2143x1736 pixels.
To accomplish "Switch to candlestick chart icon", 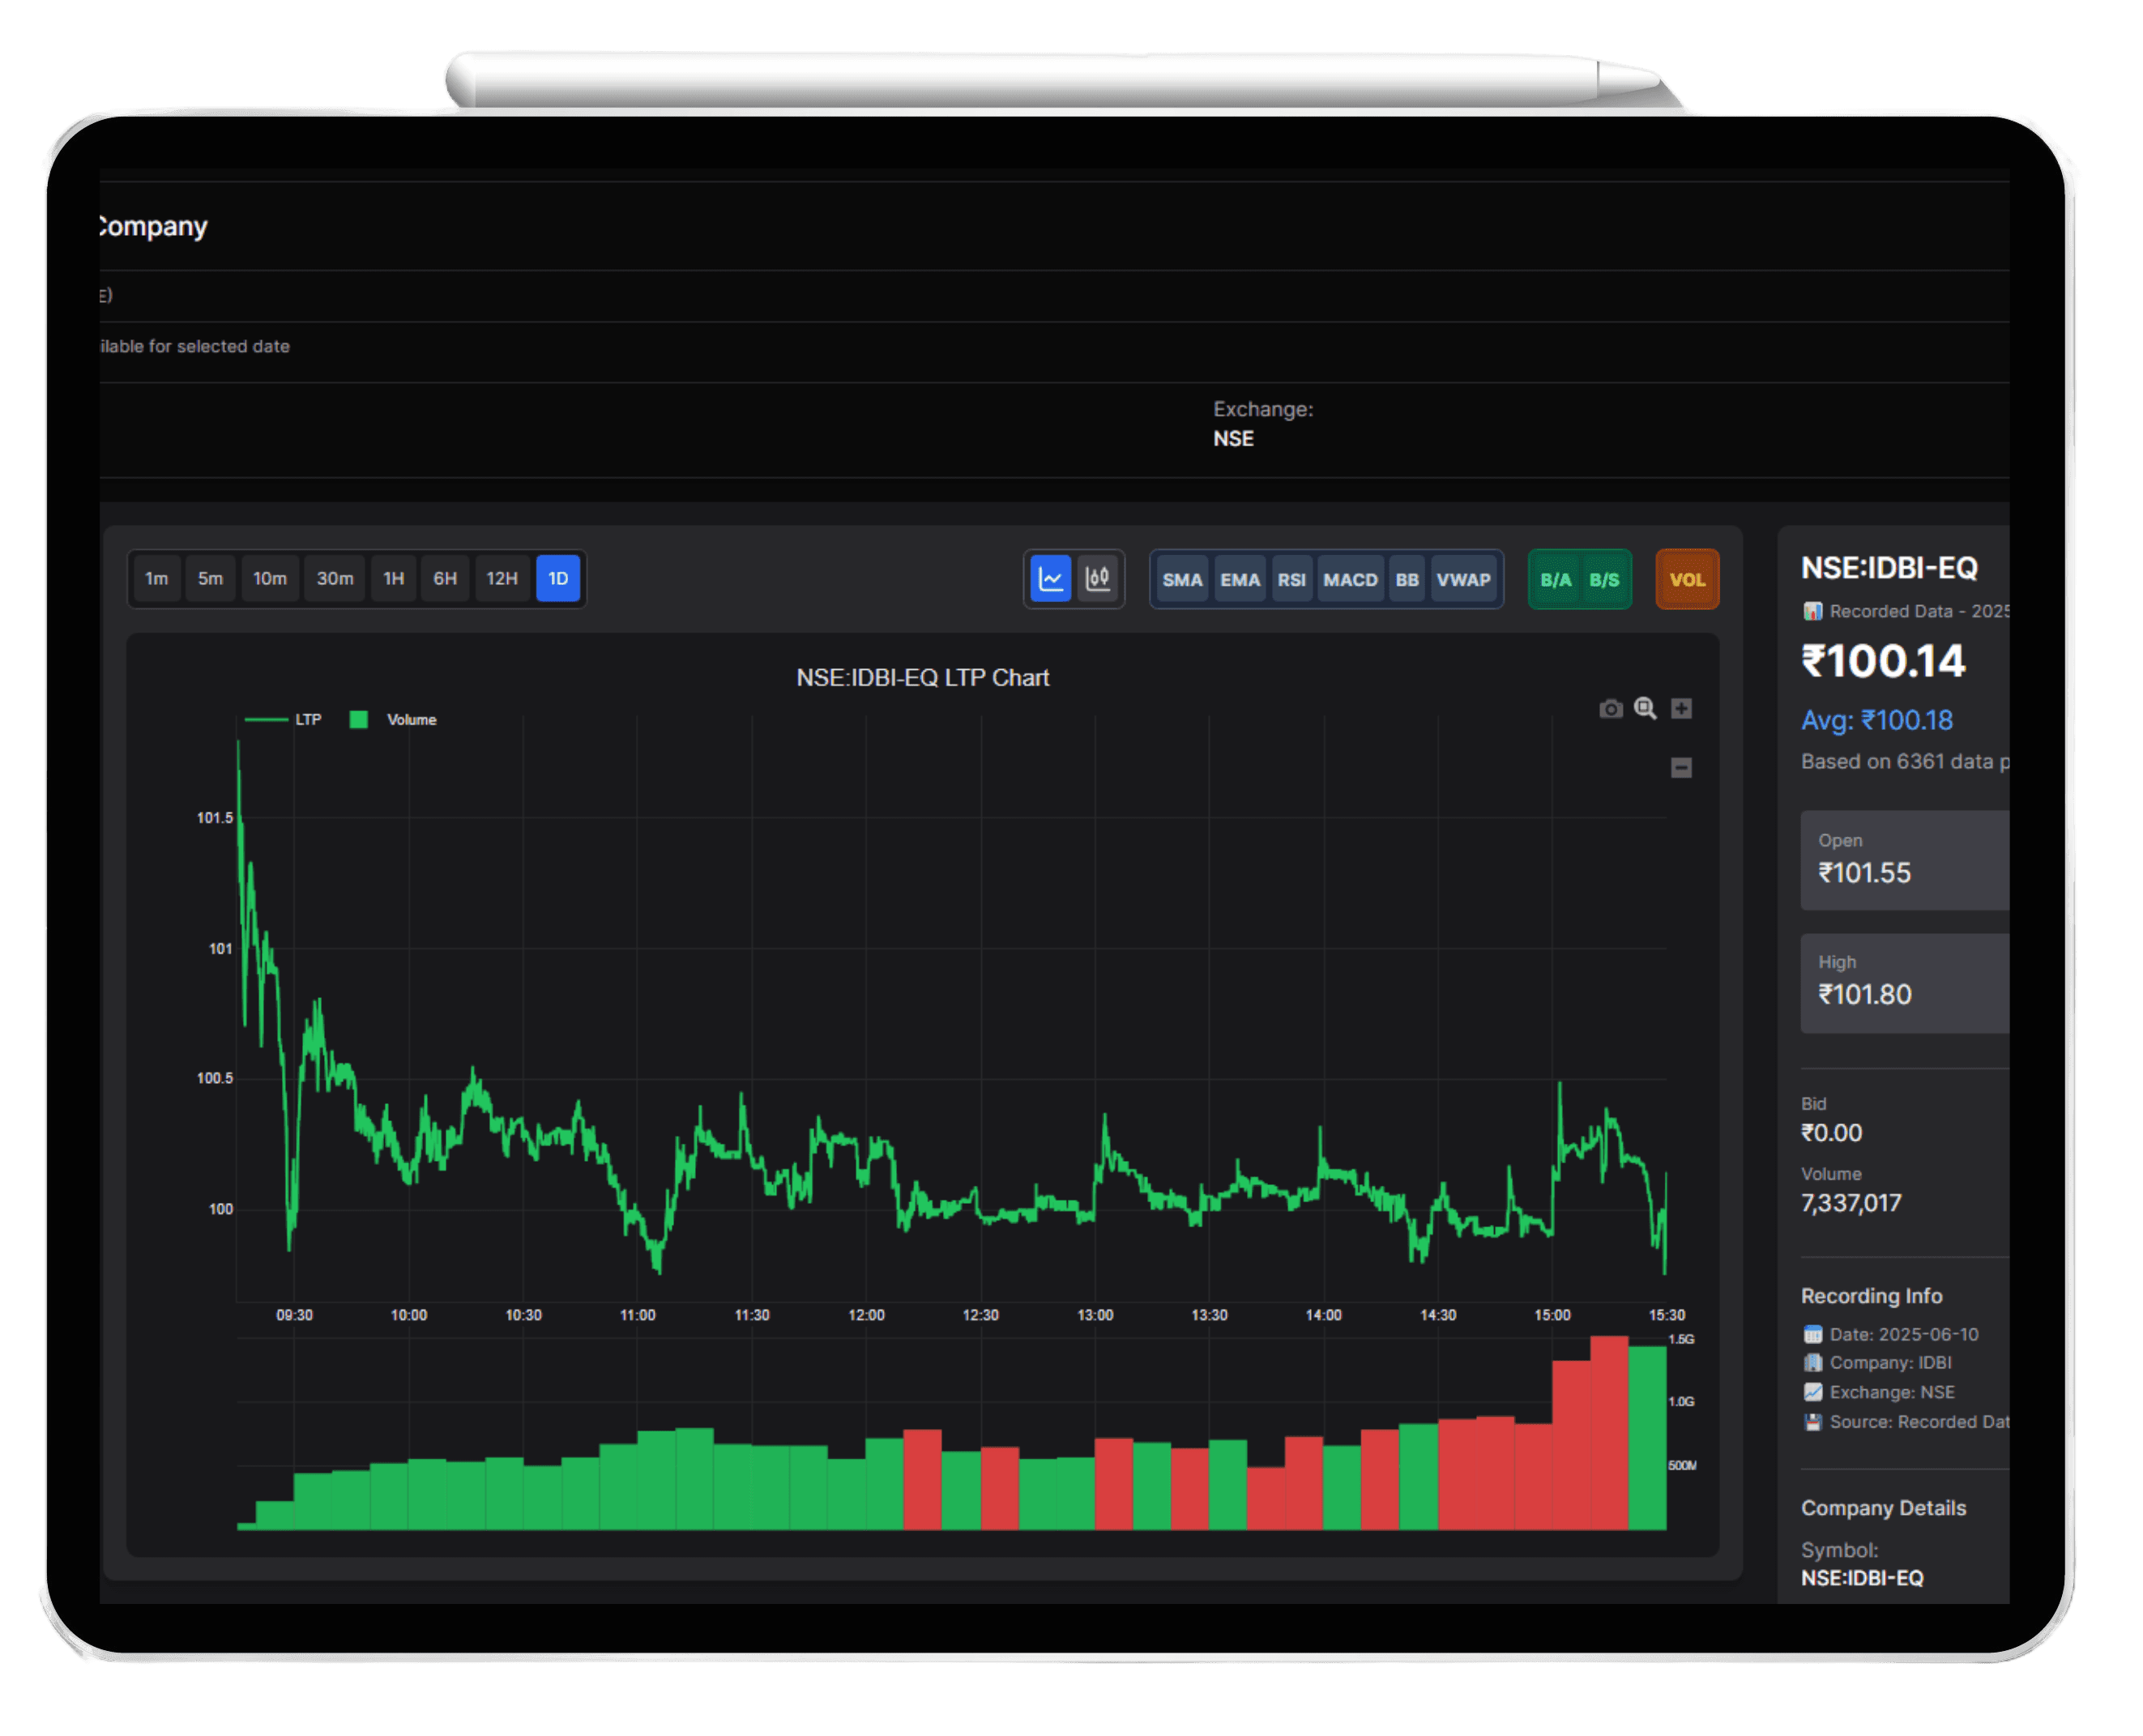I will pos(1098,579).
